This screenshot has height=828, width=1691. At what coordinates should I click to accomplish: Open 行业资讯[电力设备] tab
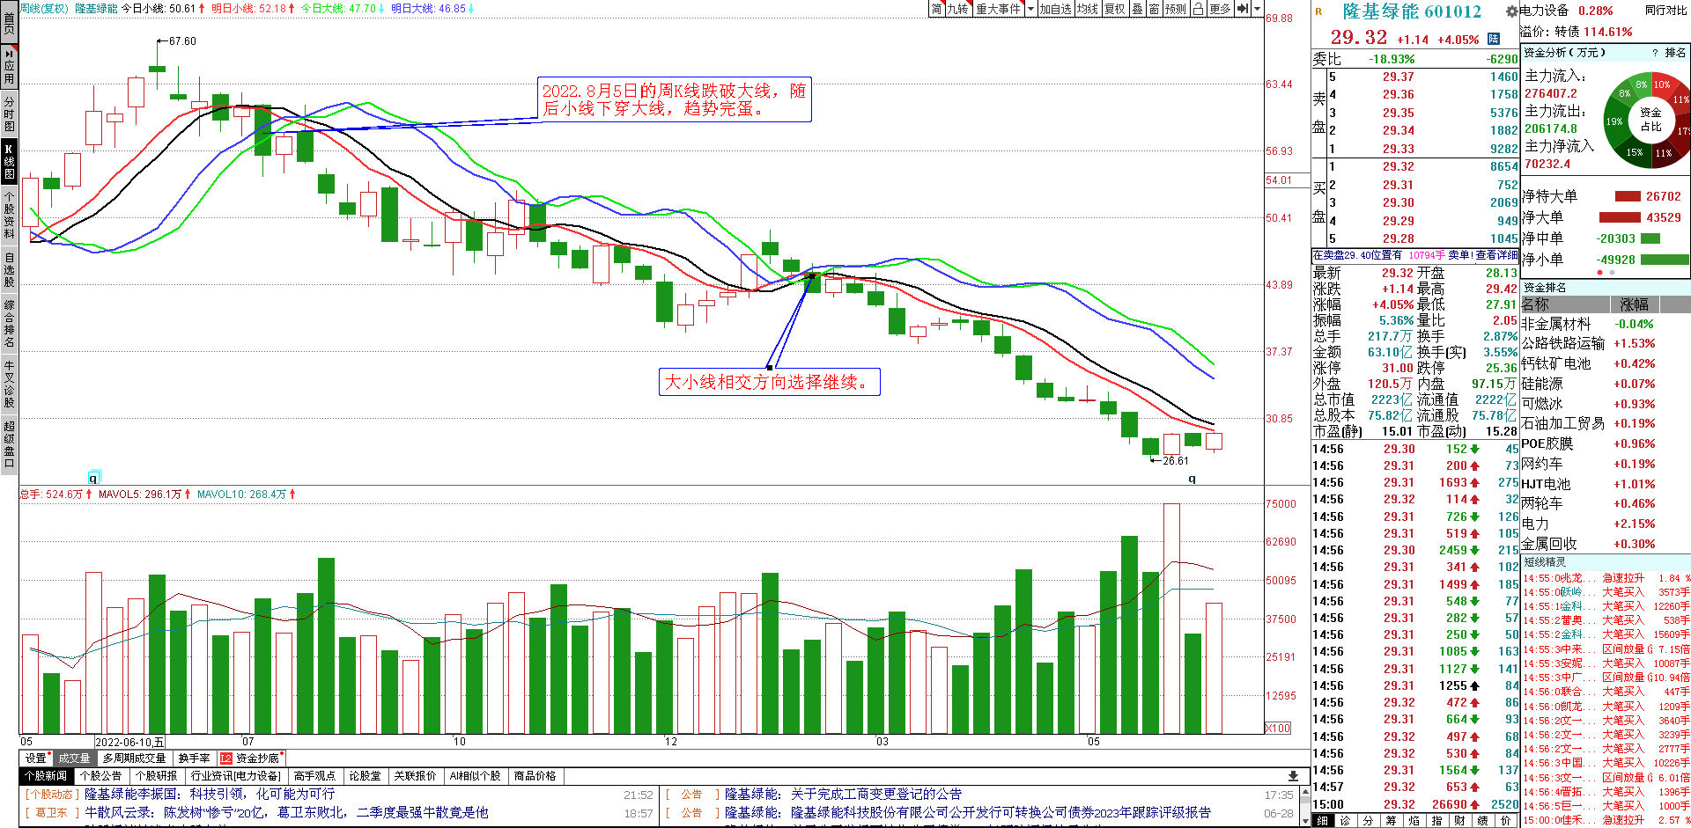coord(235,776)
